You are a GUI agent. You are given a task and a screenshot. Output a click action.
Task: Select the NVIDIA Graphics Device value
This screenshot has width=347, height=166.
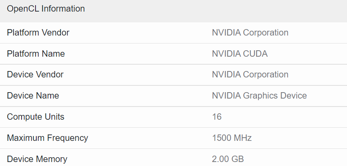[x=259, y=96]
